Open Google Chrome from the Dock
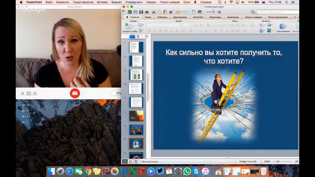This screenshot has height=177, width=315. [x=88, y=172]
